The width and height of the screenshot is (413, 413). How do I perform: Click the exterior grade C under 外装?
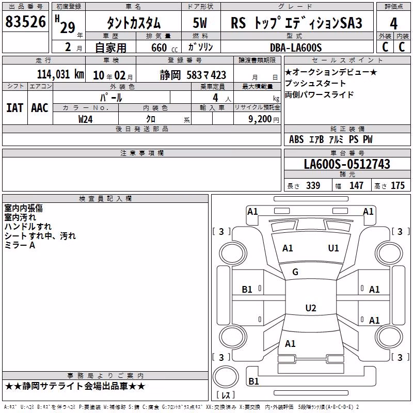pyautogui.click(x=385, y=47)
